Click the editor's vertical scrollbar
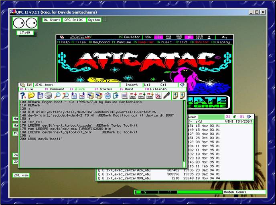 (x=184, y=133)
